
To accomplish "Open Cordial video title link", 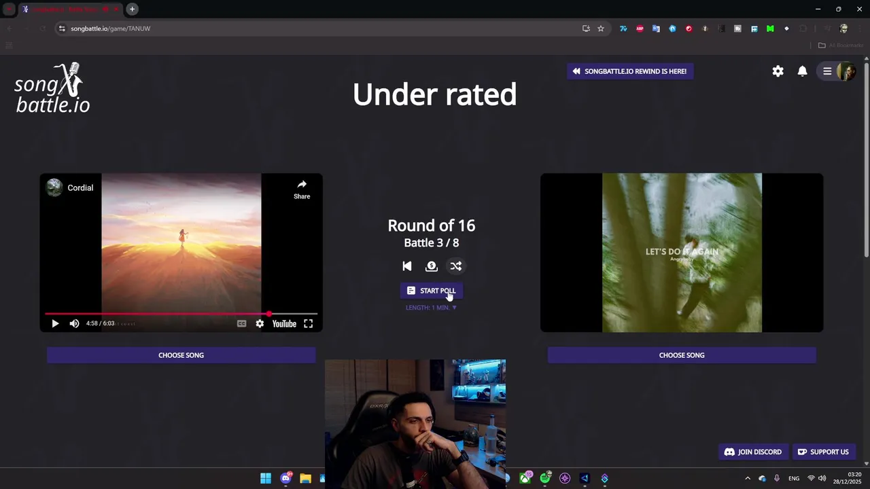I will [80, 188].
